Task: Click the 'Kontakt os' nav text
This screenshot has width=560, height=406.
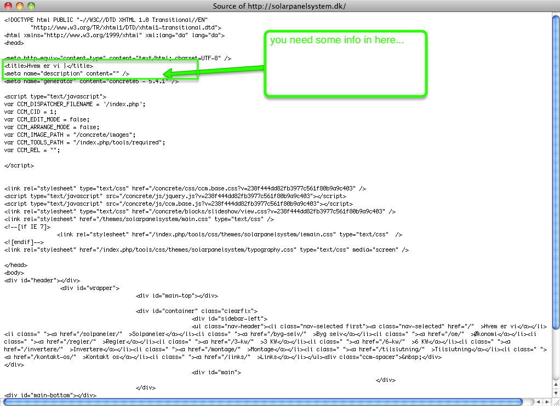Action: 103,357
